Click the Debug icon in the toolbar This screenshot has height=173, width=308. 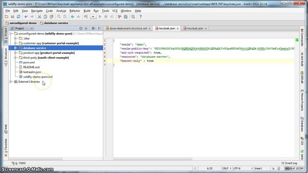(106, 17)
